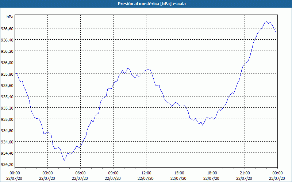
Task: Click the 09:00 time axis label
Action: [x=113, y=173]
